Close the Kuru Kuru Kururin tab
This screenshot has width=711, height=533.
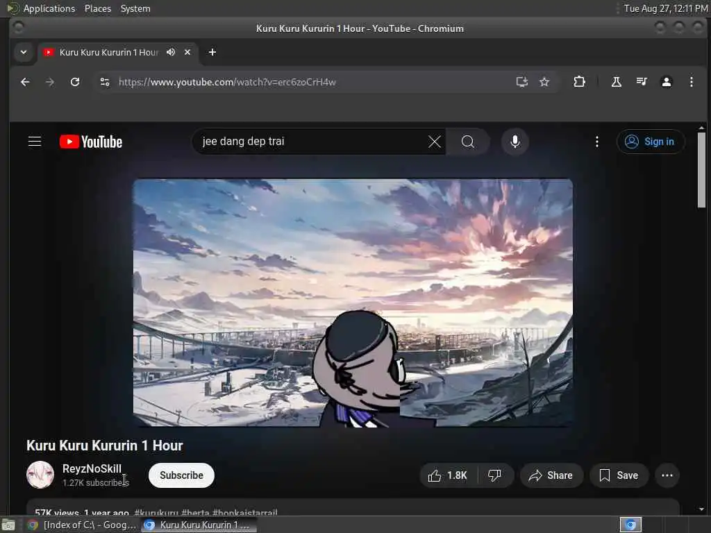point(187,52)
